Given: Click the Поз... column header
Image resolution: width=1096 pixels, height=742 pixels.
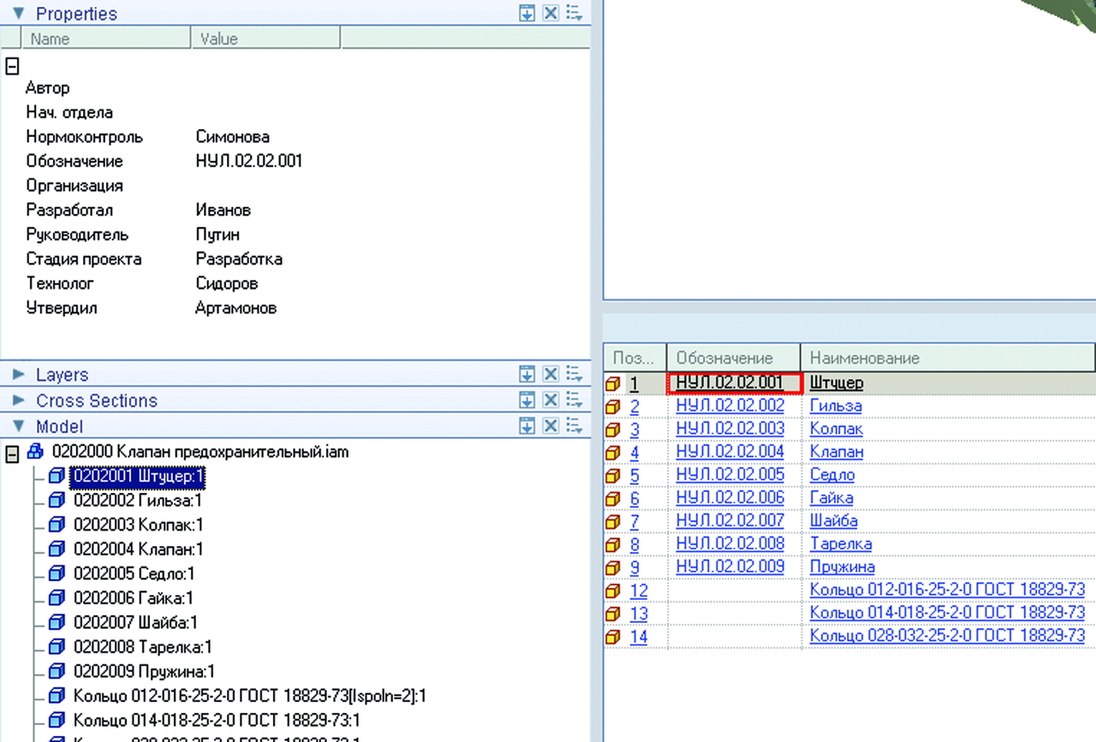Looking at the screenshot, I should 634,358.
